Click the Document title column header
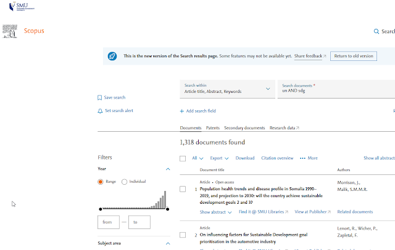This screenshot has height=250, width=395. pos(212,170)
